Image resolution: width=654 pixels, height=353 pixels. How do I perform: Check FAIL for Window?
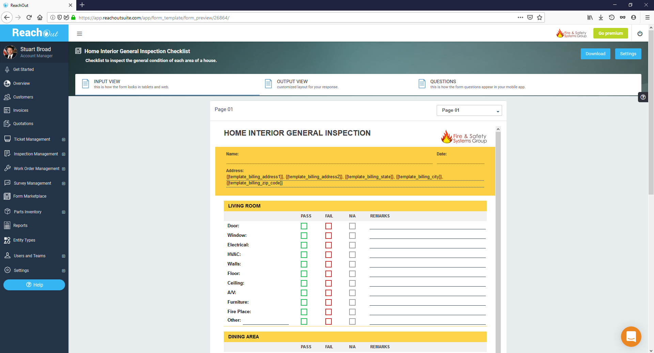click(x=328, y=236)
